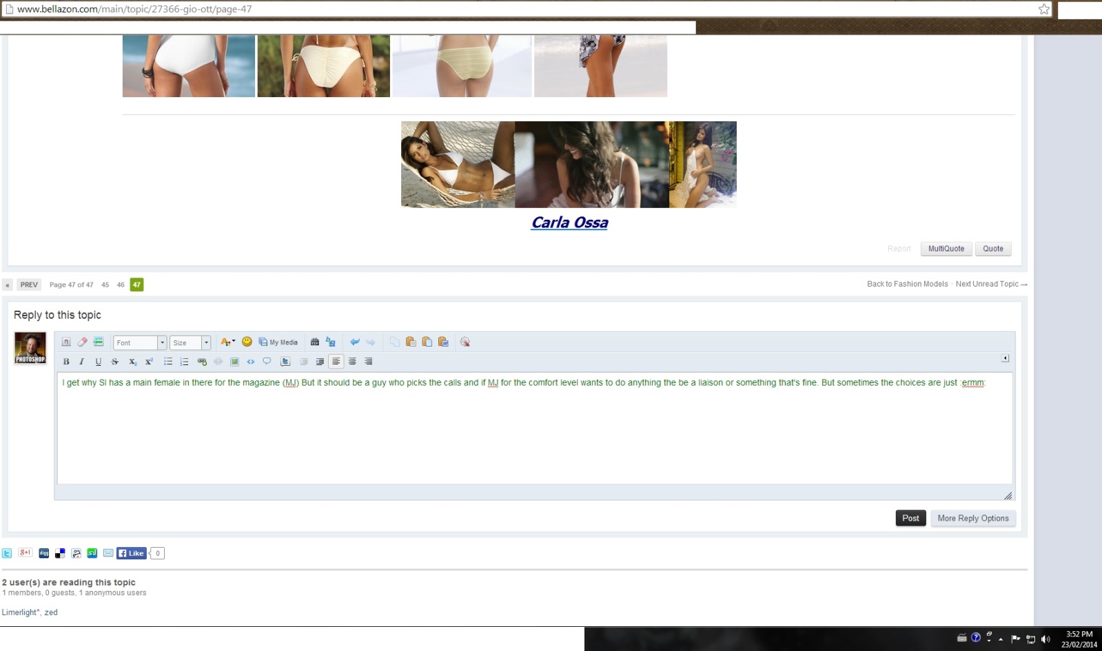Click the undo arrow in editor toolbar
Viewport: 1102px width, 651px height.
point(354,342)
